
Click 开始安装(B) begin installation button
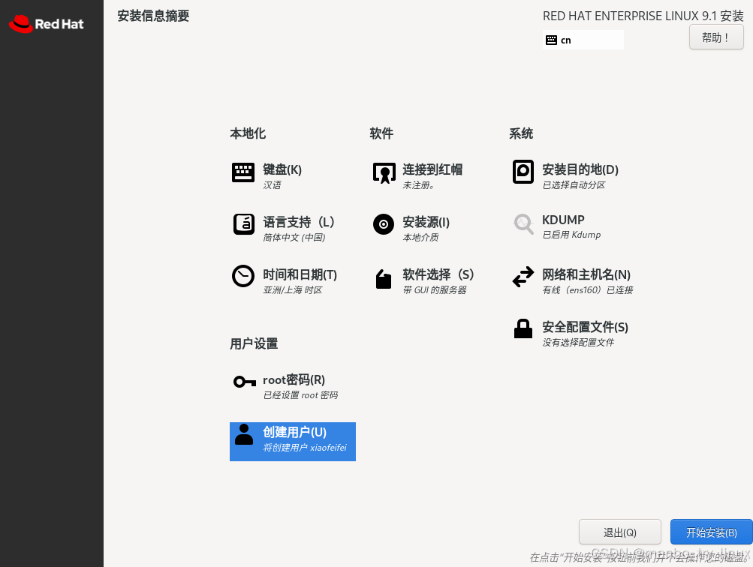pos(711,532)
